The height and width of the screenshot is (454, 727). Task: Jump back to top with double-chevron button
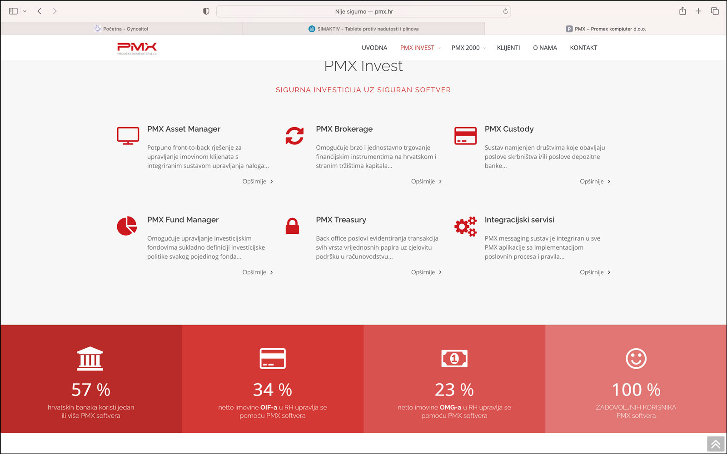[716, 444]
